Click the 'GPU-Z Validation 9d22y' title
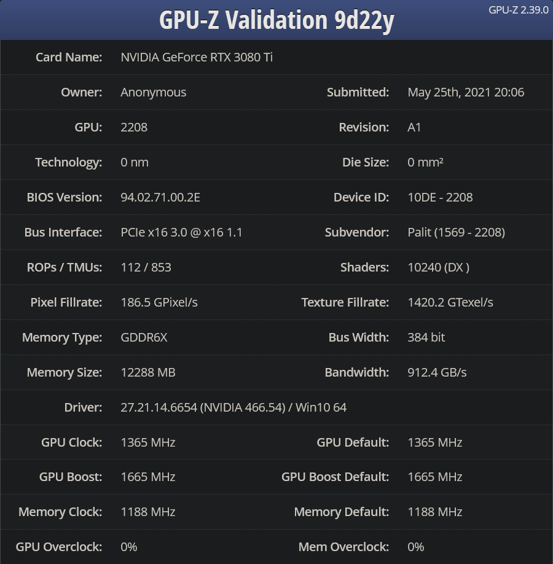Viewport: 553px width, 564px height. [x=276, y=20]
